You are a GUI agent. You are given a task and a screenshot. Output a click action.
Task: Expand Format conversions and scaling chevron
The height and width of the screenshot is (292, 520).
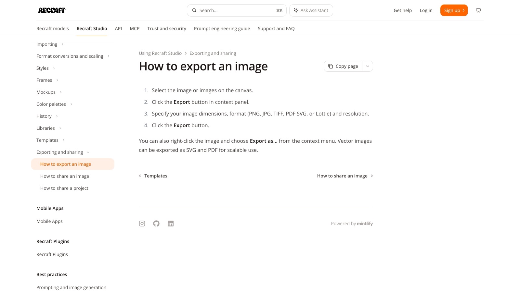(109, 56)
